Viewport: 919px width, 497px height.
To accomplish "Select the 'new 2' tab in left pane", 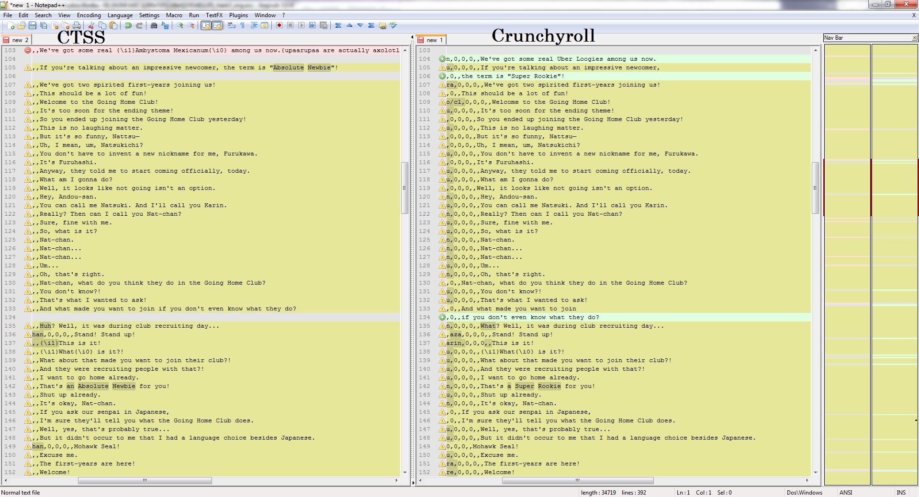I will pos(16,40).
